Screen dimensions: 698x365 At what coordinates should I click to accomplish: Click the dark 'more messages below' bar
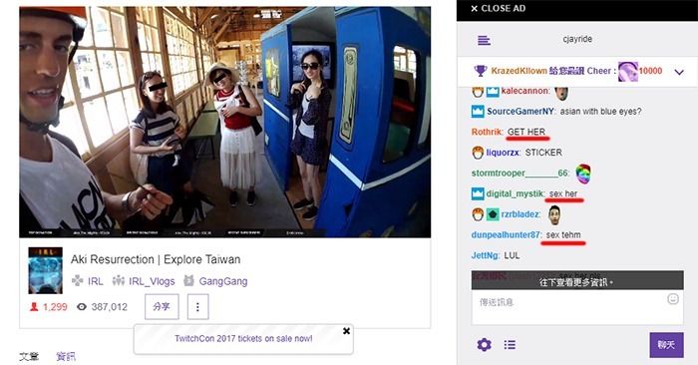pyautogui.click(x=577, y=281)
